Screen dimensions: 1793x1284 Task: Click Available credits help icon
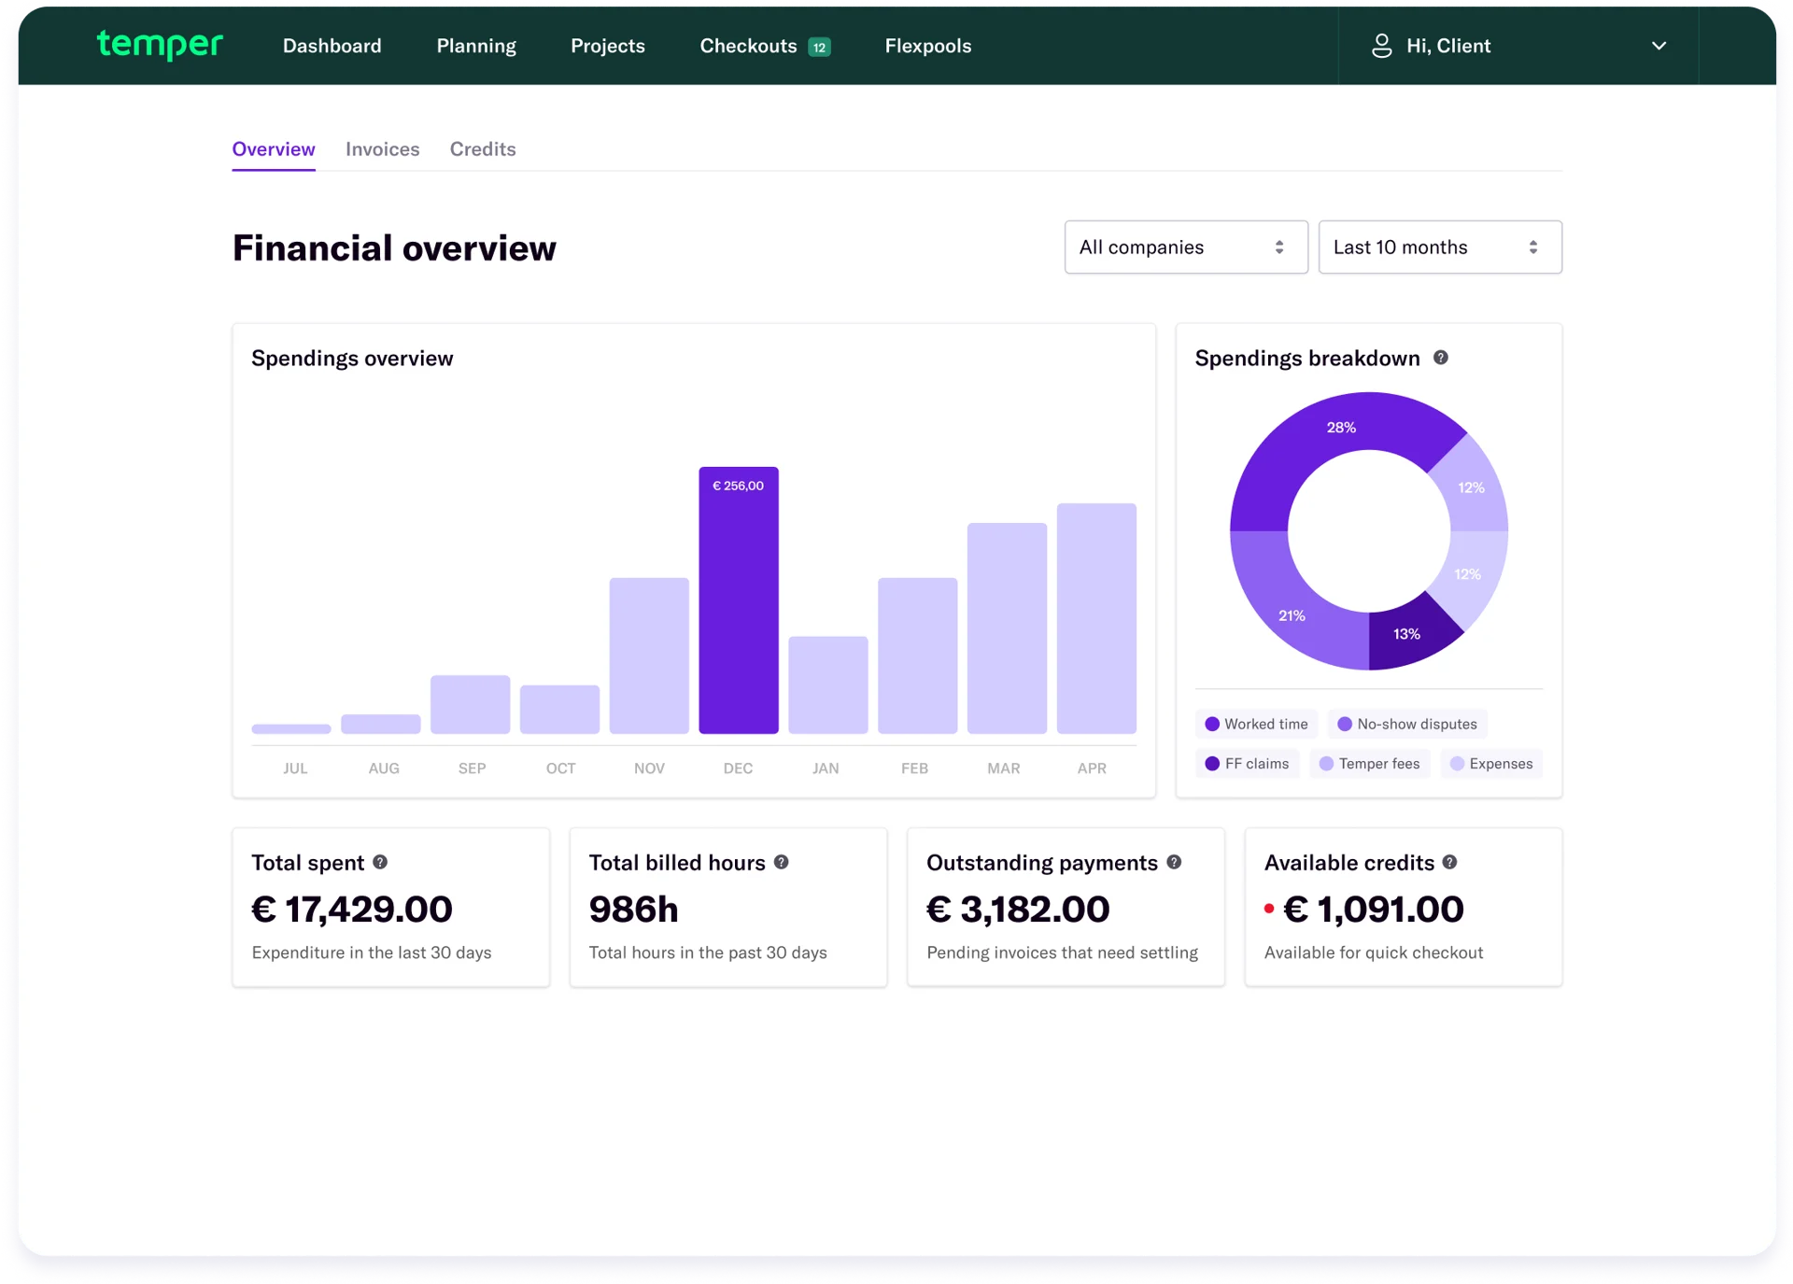pyautogui.click(x=1449, y=862)
